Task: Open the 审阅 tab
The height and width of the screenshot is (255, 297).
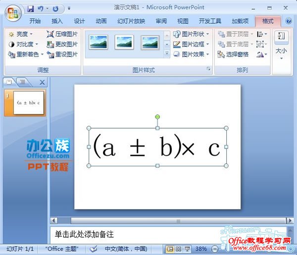Action: click(161, 21)
